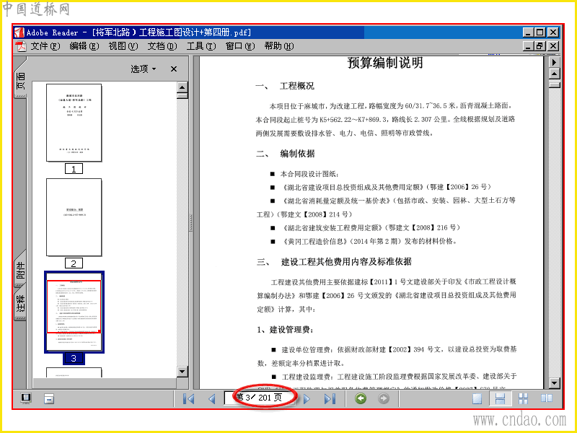Screen dimensions: 577x433
Task: Select facing pages layout icon
Action: (x=547, y=398)
